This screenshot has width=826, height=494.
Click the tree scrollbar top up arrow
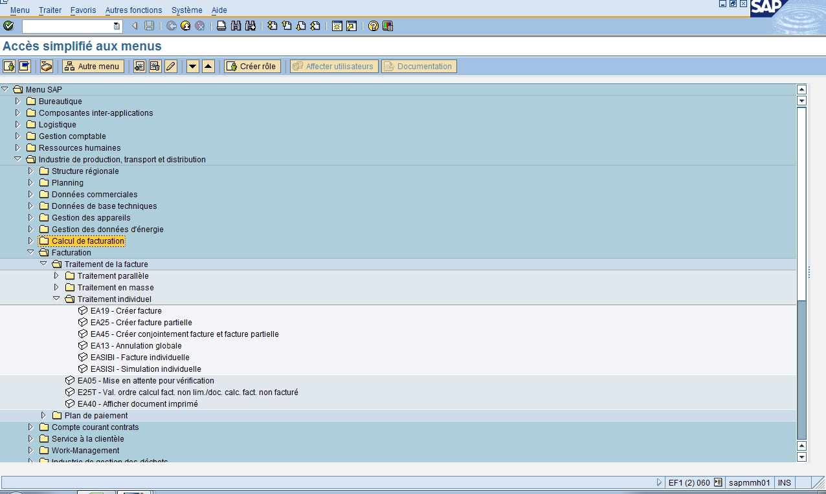point(802,89)
